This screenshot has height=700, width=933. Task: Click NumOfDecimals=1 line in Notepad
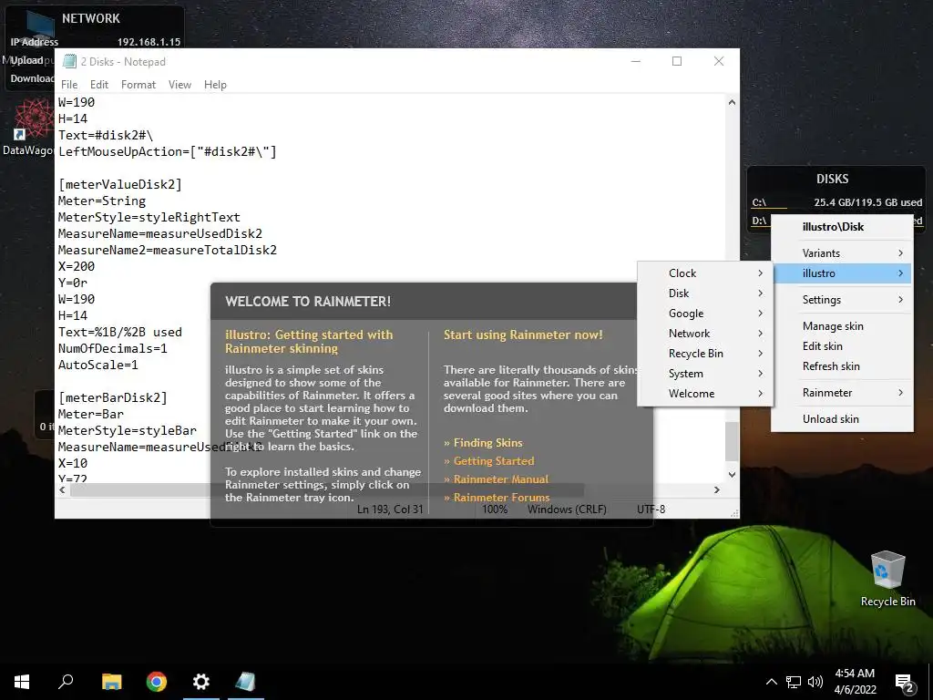[x=112, y=348]
